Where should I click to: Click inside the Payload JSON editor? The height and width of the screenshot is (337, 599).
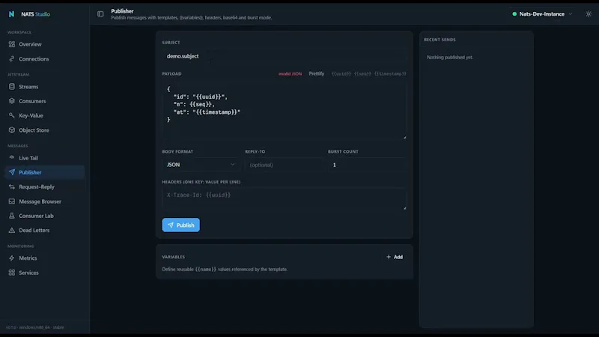point(285,110)
